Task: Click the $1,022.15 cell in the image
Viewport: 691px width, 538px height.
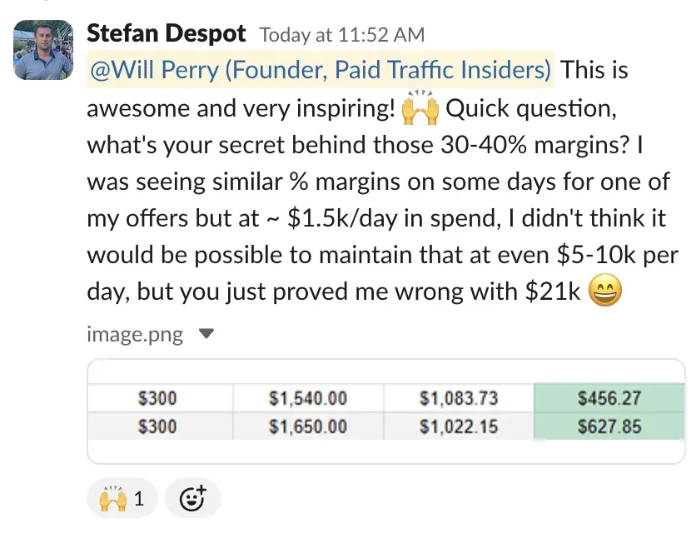Action: pos(459,426)
